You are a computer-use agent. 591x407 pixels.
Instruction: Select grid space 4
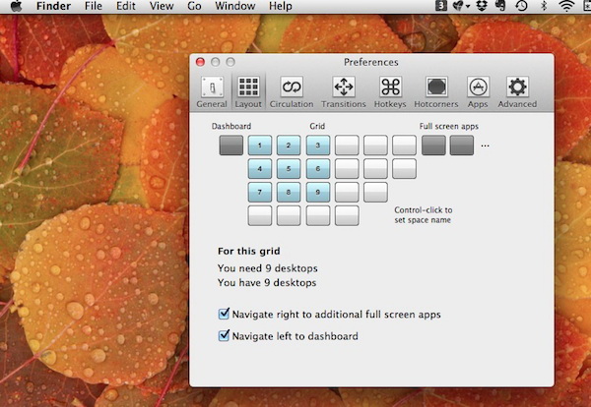click(260, 168)
